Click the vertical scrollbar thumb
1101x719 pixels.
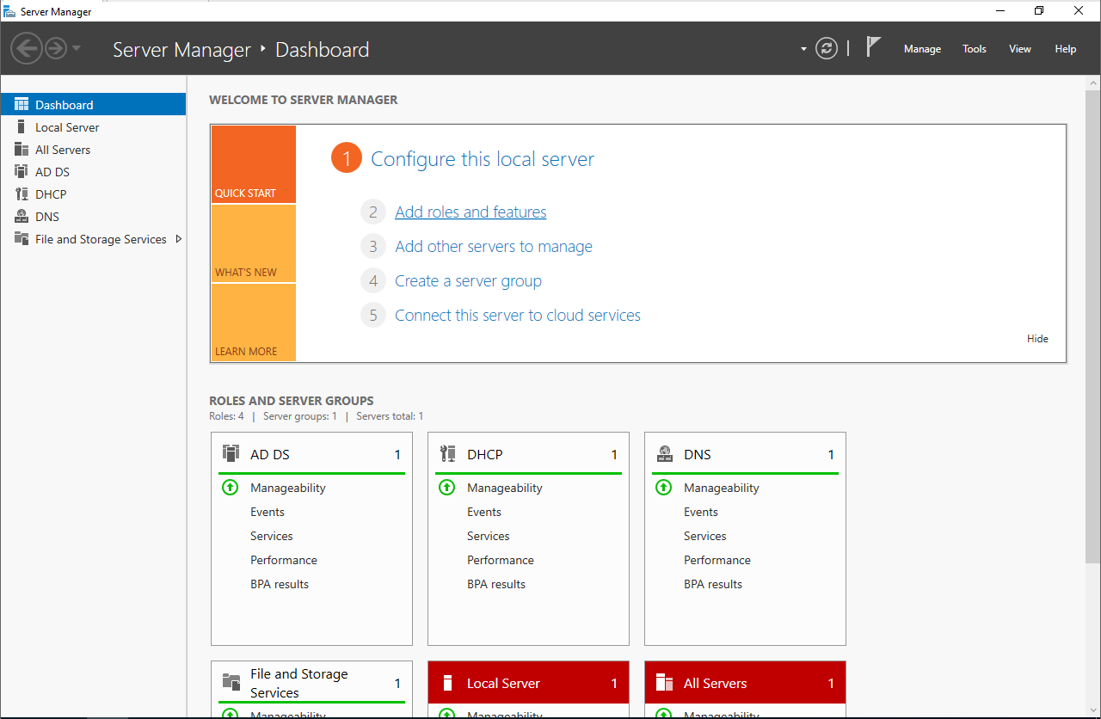point(1092,327)
